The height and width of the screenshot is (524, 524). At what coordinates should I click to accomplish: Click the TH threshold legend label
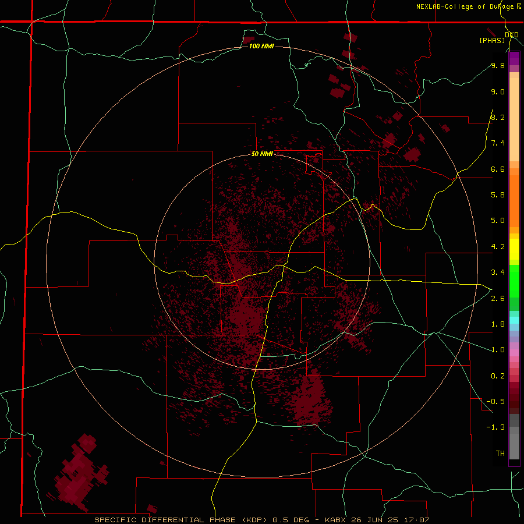tap(500, 453)
